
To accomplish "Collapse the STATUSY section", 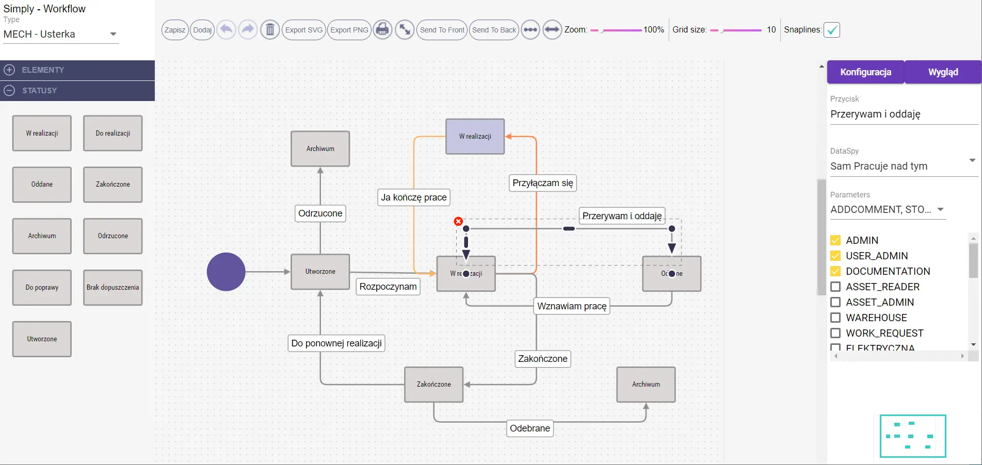I will coord(9,91).
